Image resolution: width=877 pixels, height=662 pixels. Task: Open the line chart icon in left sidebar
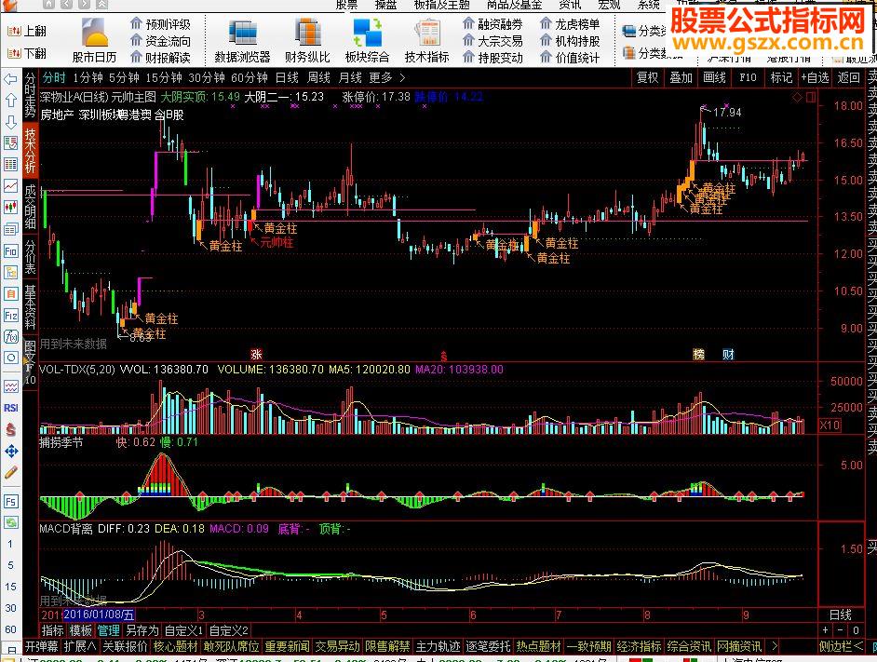pos(10,186)
